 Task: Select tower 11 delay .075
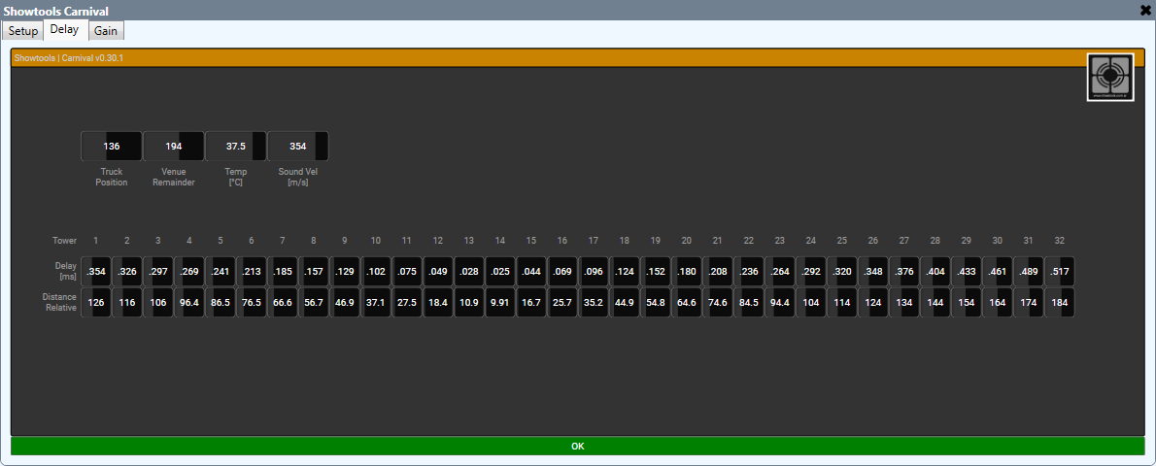pos(406,271)
